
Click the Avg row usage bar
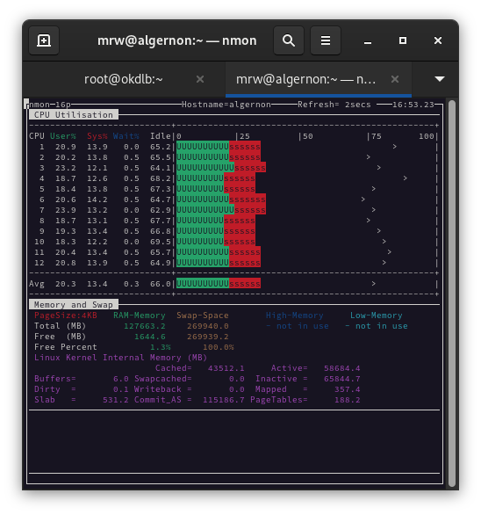219,284
